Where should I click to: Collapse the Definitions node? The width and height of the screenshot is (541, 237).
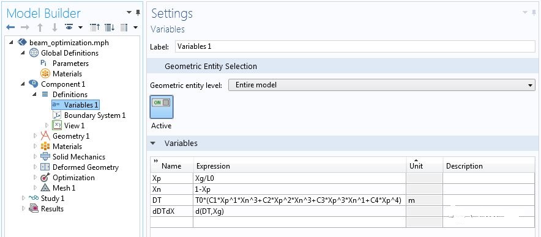(x=34, y=94)
